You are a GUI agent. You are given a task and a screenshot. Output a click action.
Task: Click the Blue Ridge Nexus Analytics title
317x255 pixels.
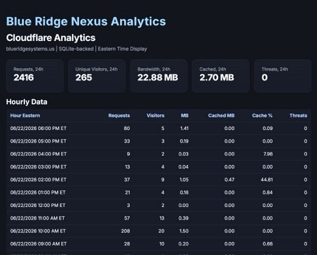(x=86, y=21)
